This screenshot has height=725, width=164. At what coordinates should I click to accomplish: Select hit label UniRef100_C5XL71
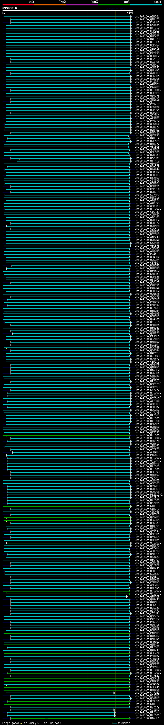(x=147, y=48)
